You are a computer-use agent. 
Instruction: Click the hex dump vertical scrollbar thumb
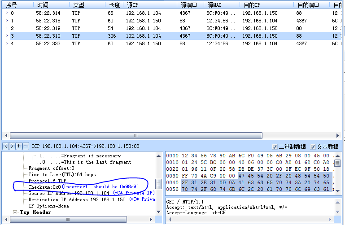337,163
